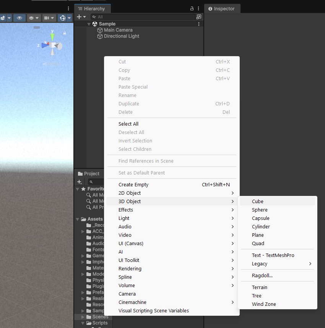Viewport: 325px width, 328px height.
Task: Create a Sphere 3D object
Action: pos(277,210)
